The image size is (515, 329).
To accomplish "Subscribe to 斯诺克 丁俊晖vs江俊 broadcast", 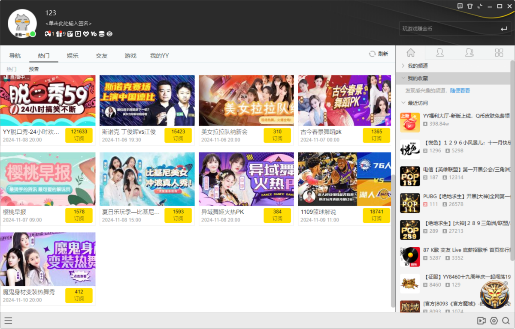I will [x=178, y=135].
